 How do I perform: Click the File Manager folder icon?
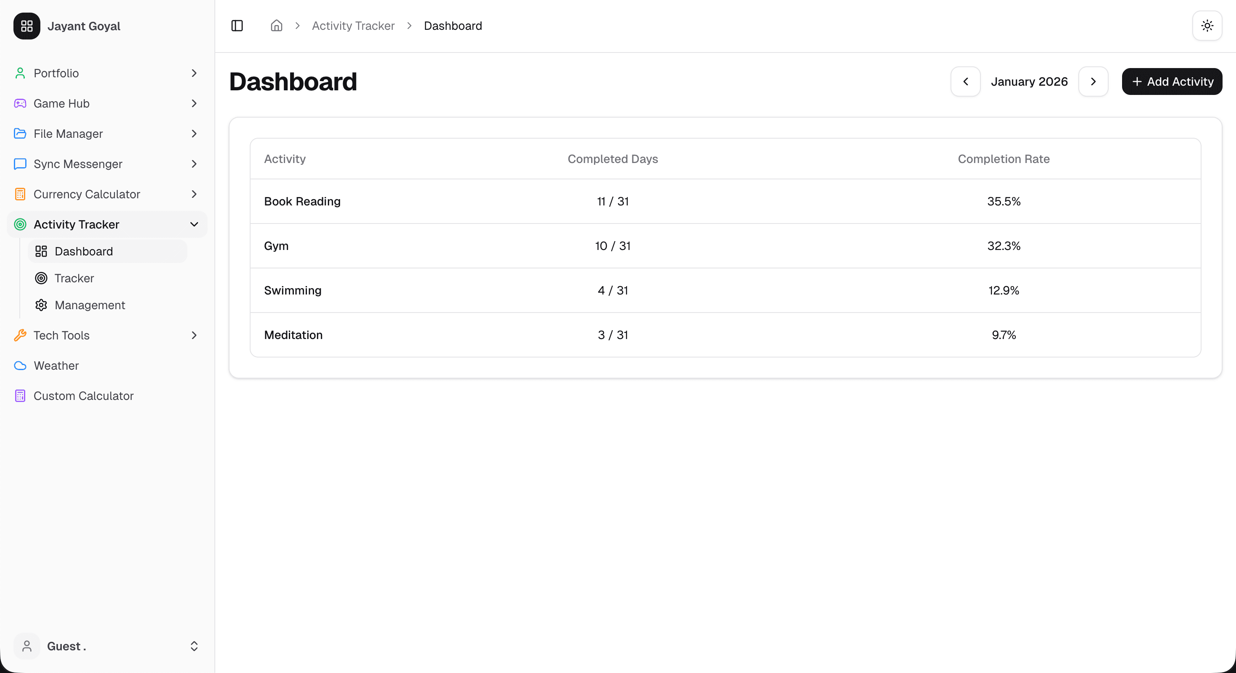click(x=20, y=134)
